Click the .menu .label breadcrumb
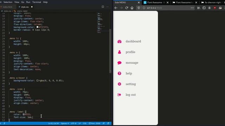The height and width of the screenshot is (126, 225). (x=22, y=11)
